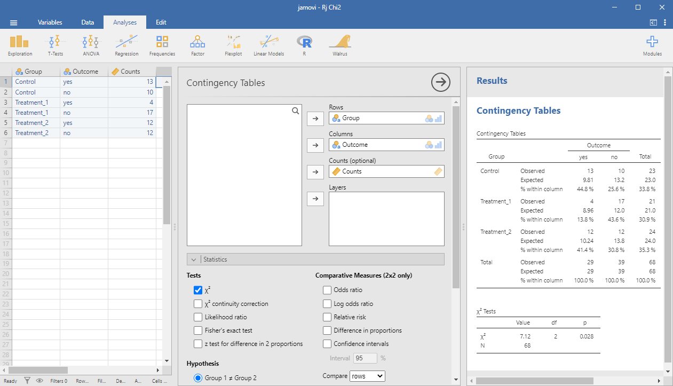Click arrow button to assign Layers
The image size is (673, 386).
[315, 199]
